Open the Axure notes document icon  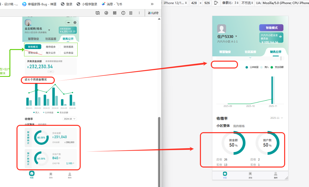[131, 13]
